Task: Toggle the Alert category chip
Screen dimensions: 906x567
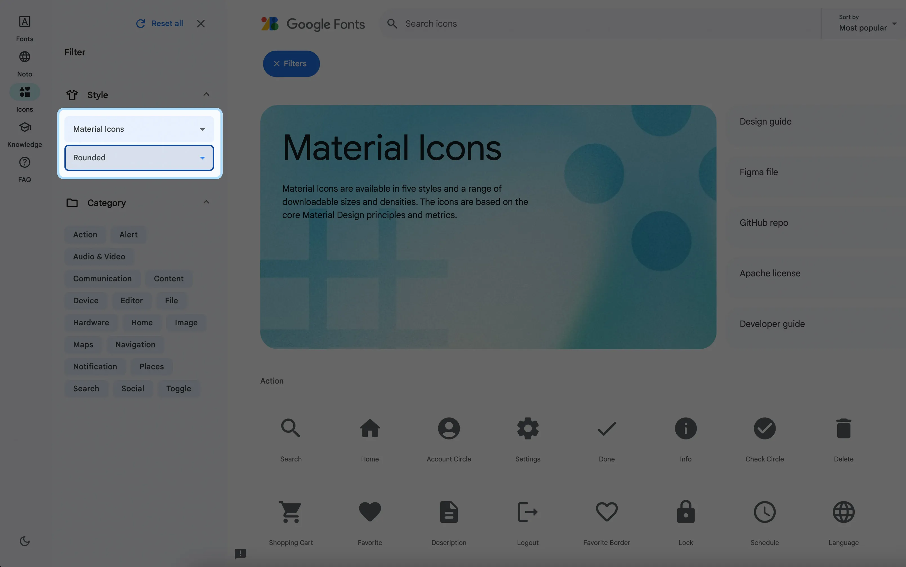Action: tap(128, 235)
